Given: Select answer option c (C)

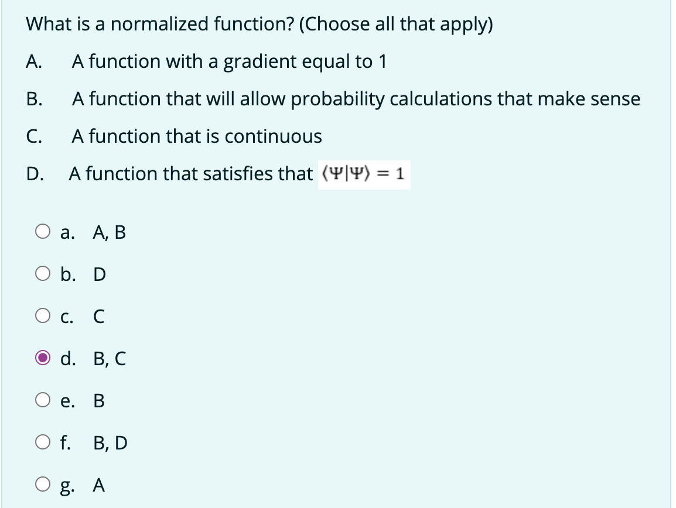Looking at the screenshot, I should click(x=42, y=316).
